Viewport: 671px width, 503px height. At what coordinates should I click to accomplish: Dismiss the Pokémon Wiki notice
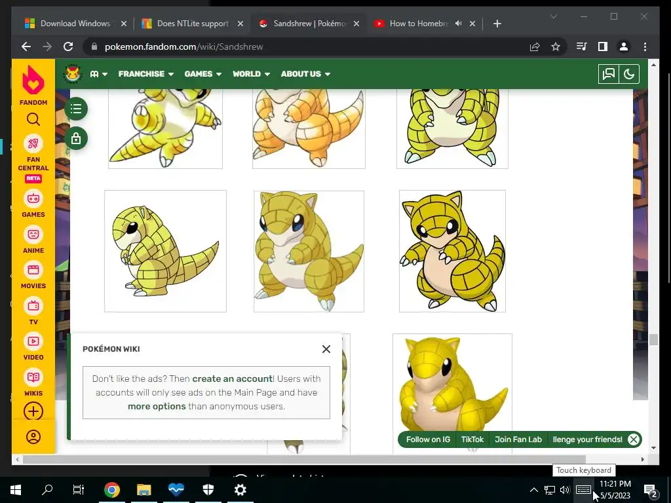coord(326,349)
